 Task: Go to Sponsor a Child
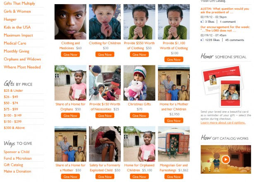pyautogui.click(x=17, y=152)
